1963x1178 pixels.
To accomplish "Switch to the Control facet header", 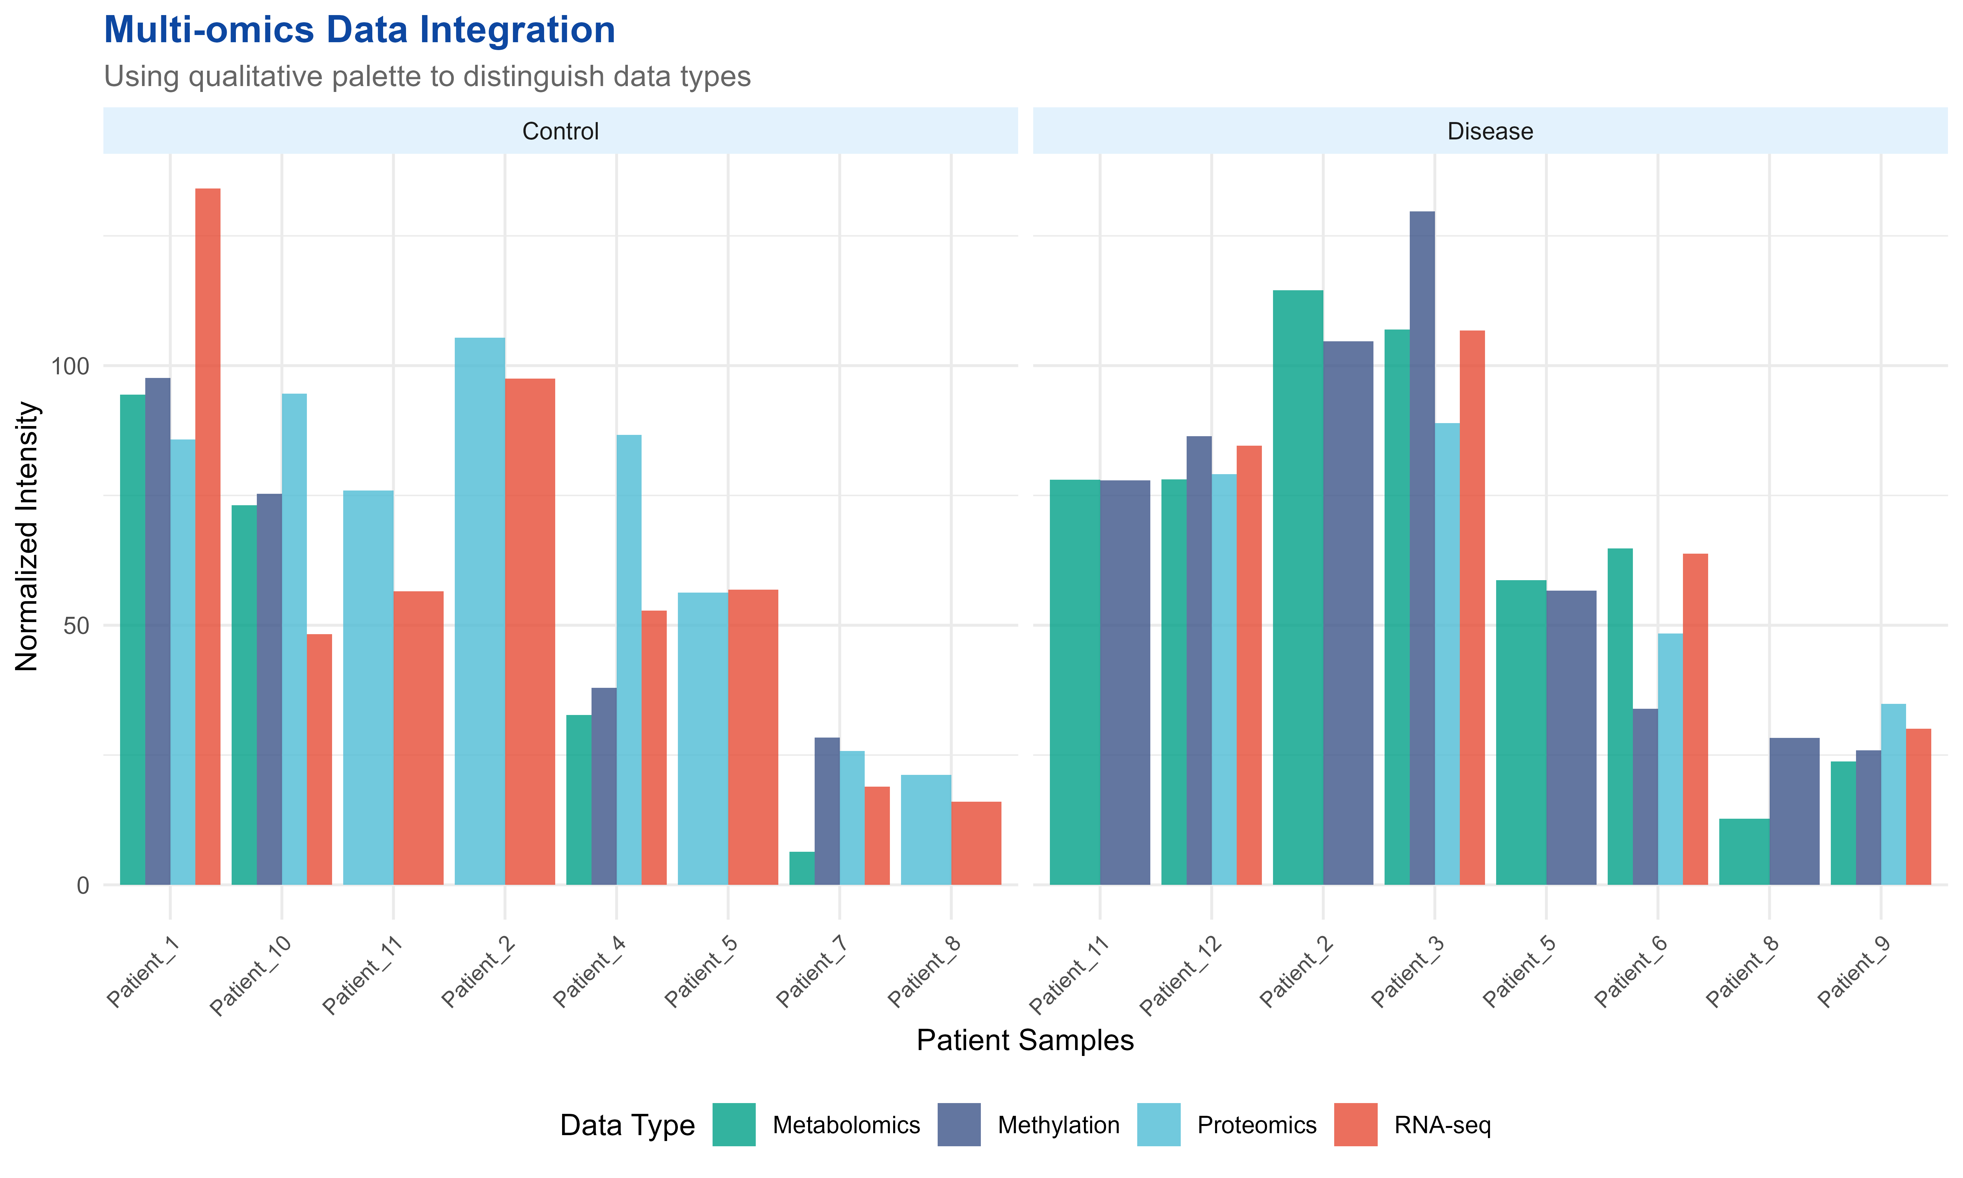I will point(560,131).
